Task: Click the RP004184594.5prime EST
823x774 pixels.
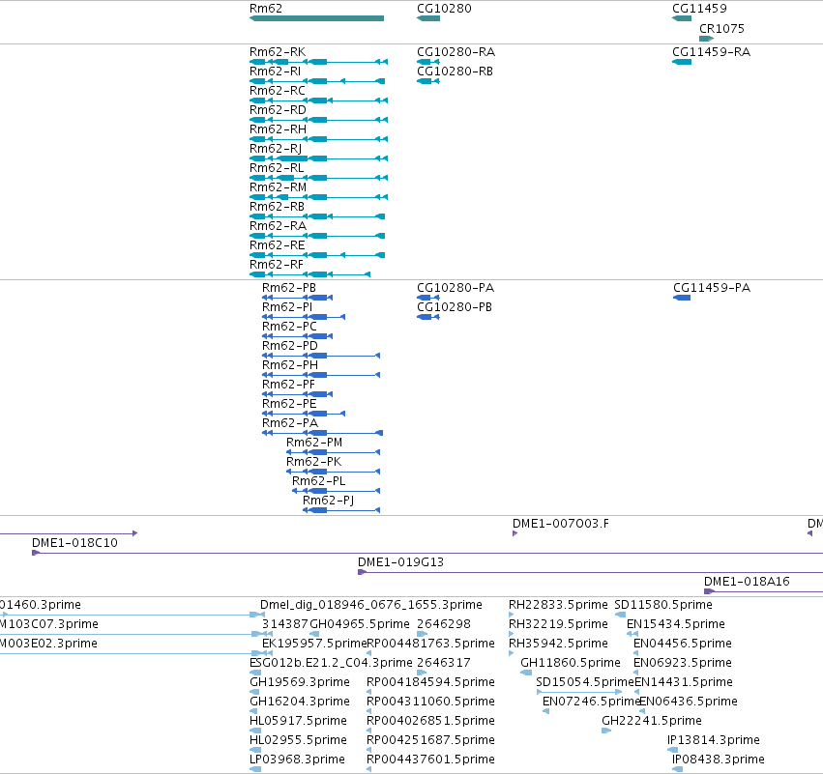Action: [x=430, y=681]
